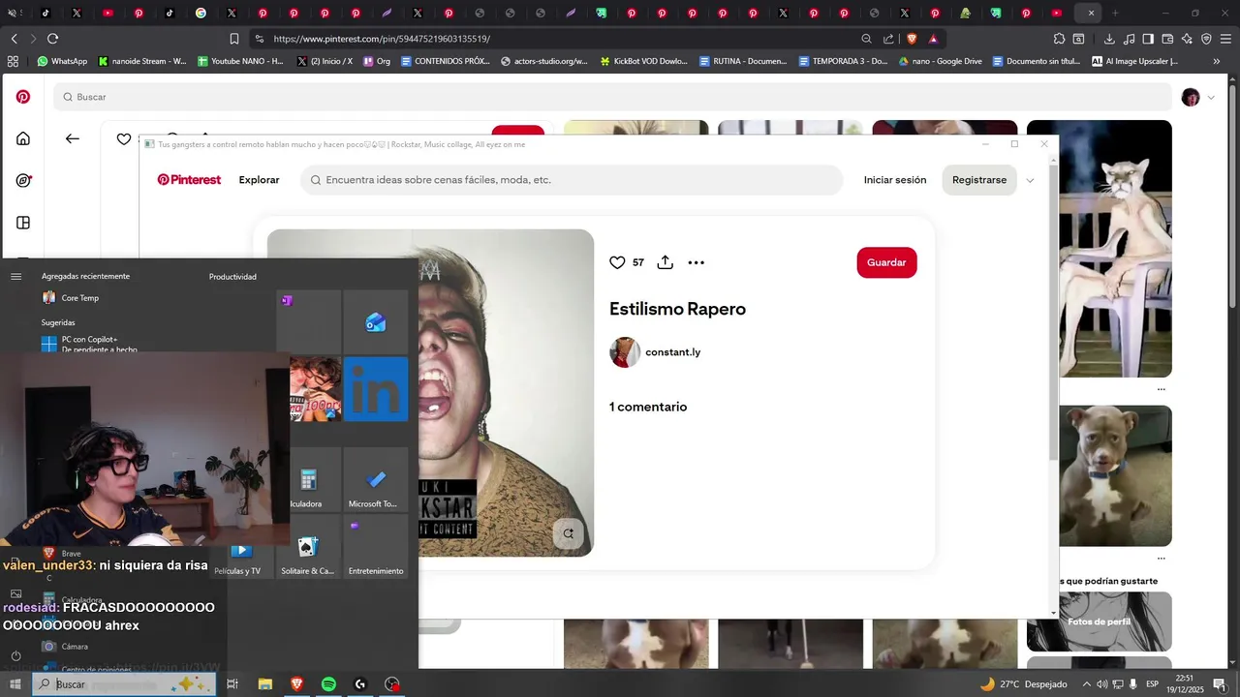Viewport: 1240px width, 697px height.
Task: Open Task View on the taskbar
Action: (232, 684)
